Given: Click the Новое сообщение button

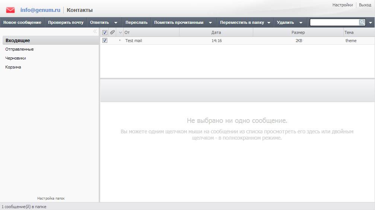Looking at the screenshot, I should 22,22.
